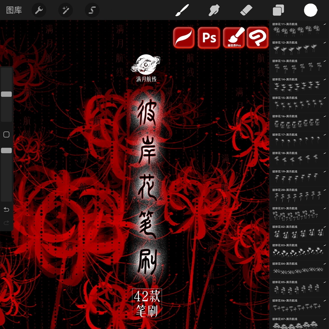The height and width of the screenshot is (329, 329).
Task: Select brush 彼岸花19-满月航线
Action: click(299, 177)
